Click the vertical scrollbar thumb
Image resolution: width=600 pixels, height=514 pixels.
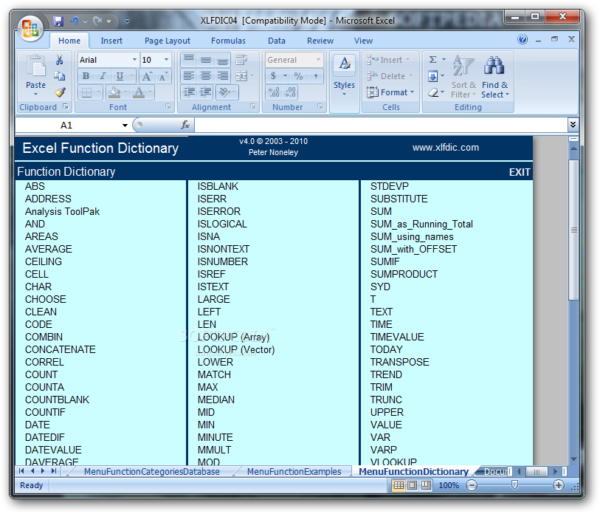(573, 230)
